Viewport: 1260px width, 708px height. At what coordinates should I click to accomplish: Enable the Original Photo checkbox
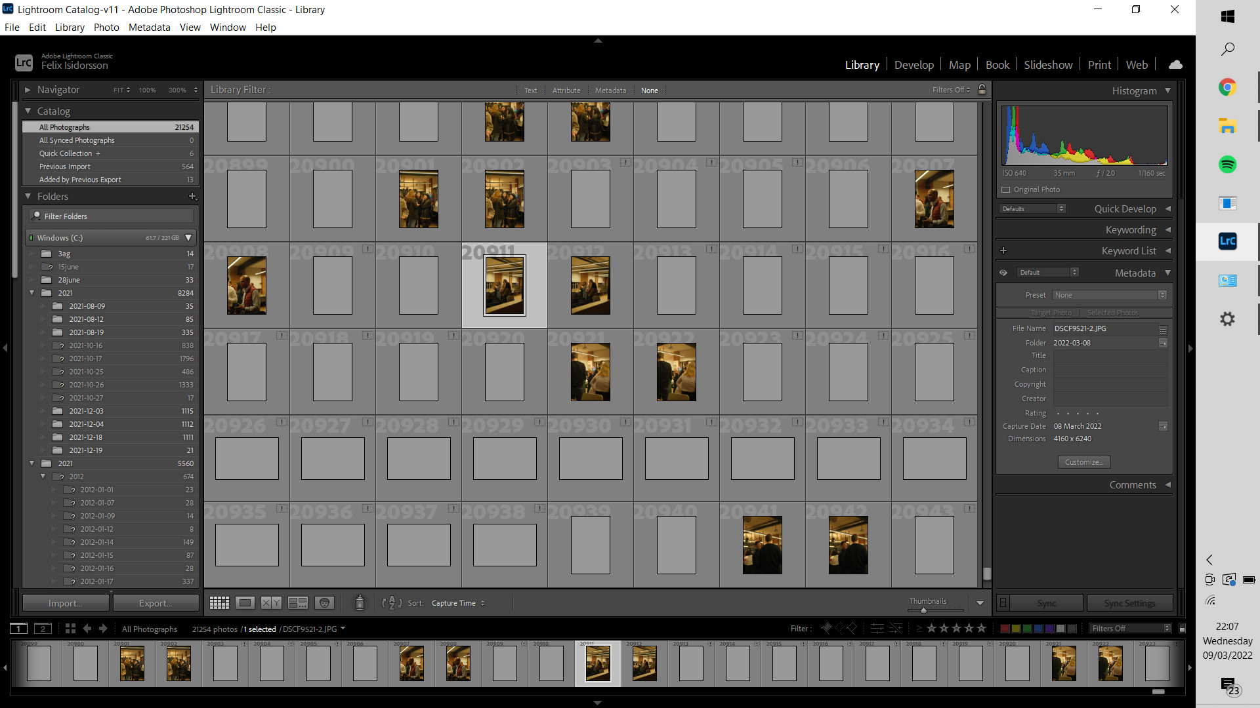(x=1007, y=189)
